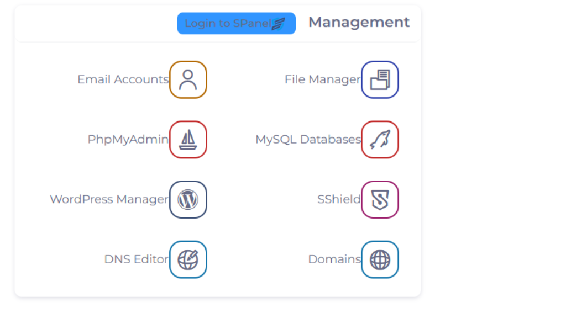Click the File Manager text label
Screen dimensions: 566x329
click(x=323, y=79)
